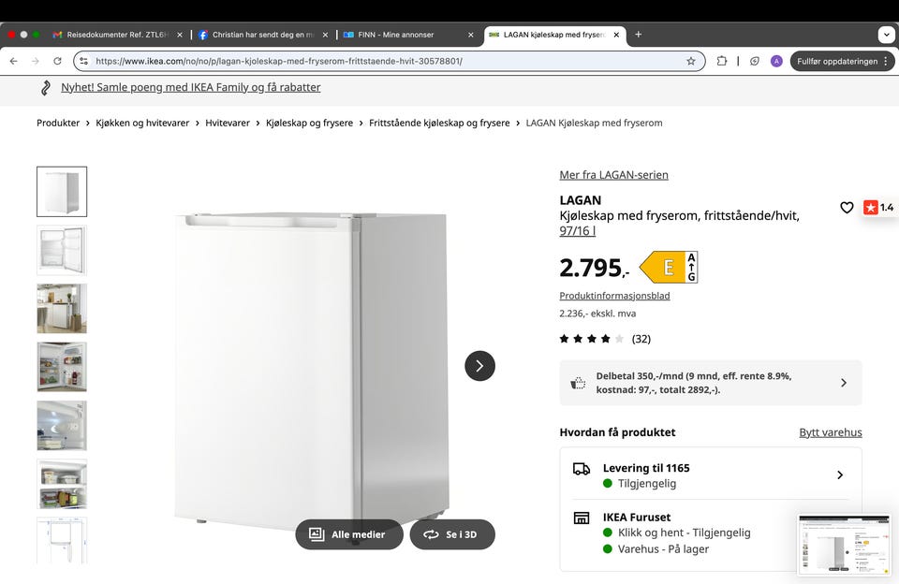Bookmark this page with the star icon
Image resolution: width=899 pixels, height=584 pixels.
[x=691, y=62]
